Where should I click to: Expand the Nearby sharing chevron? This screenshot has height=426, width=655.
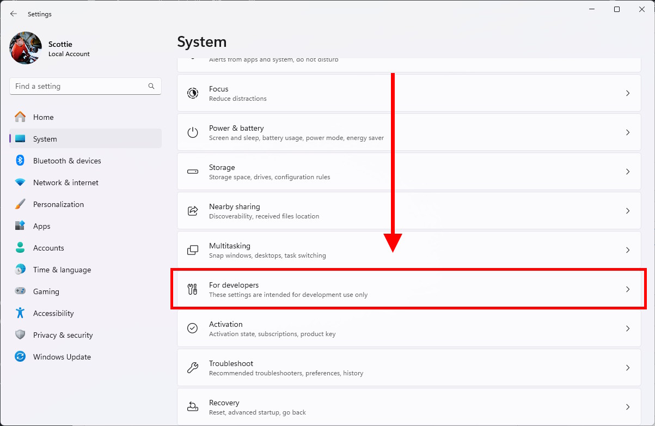pyautogui.click(x=628, y=211)
